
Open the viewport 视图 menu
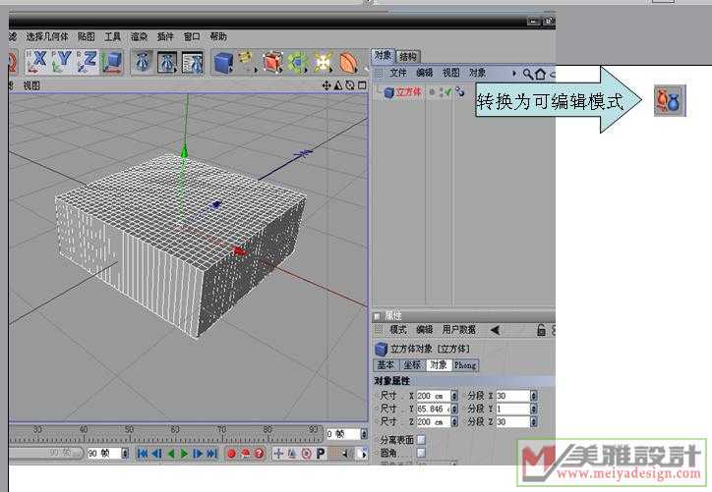[31, 85]
